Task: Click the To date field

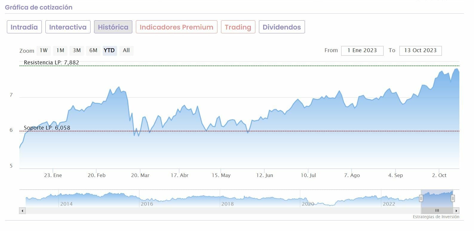Action: tap(420, 50)
